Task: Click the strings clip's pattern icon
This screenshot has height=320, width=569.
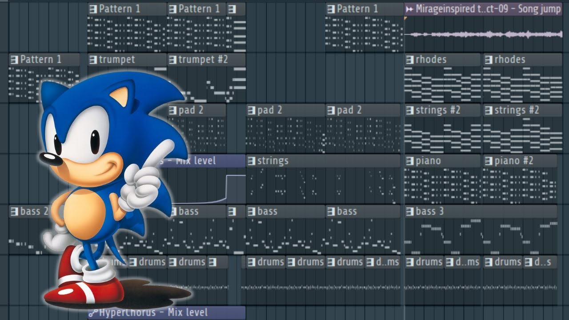Action: pyautogui.click(x=251, y=161)
